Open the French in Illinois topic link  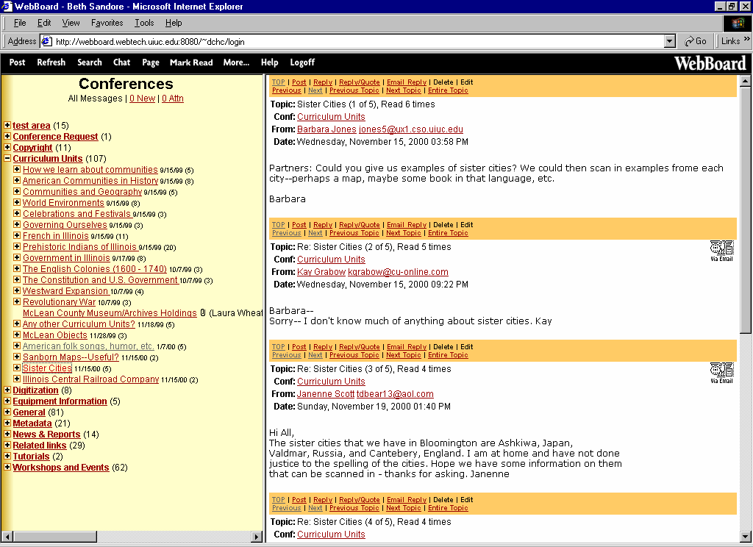pos(55,236)
